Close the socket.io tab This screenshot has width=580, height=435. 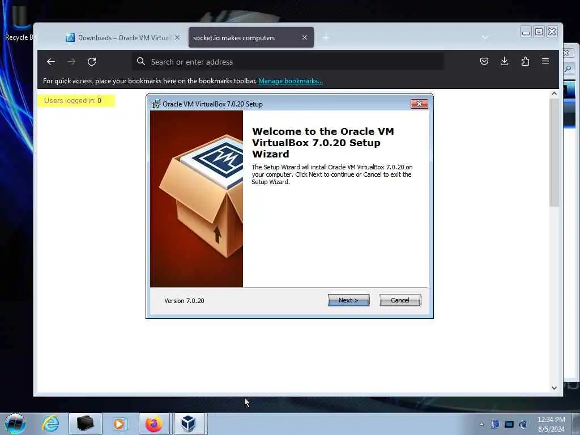coord(304,38)
